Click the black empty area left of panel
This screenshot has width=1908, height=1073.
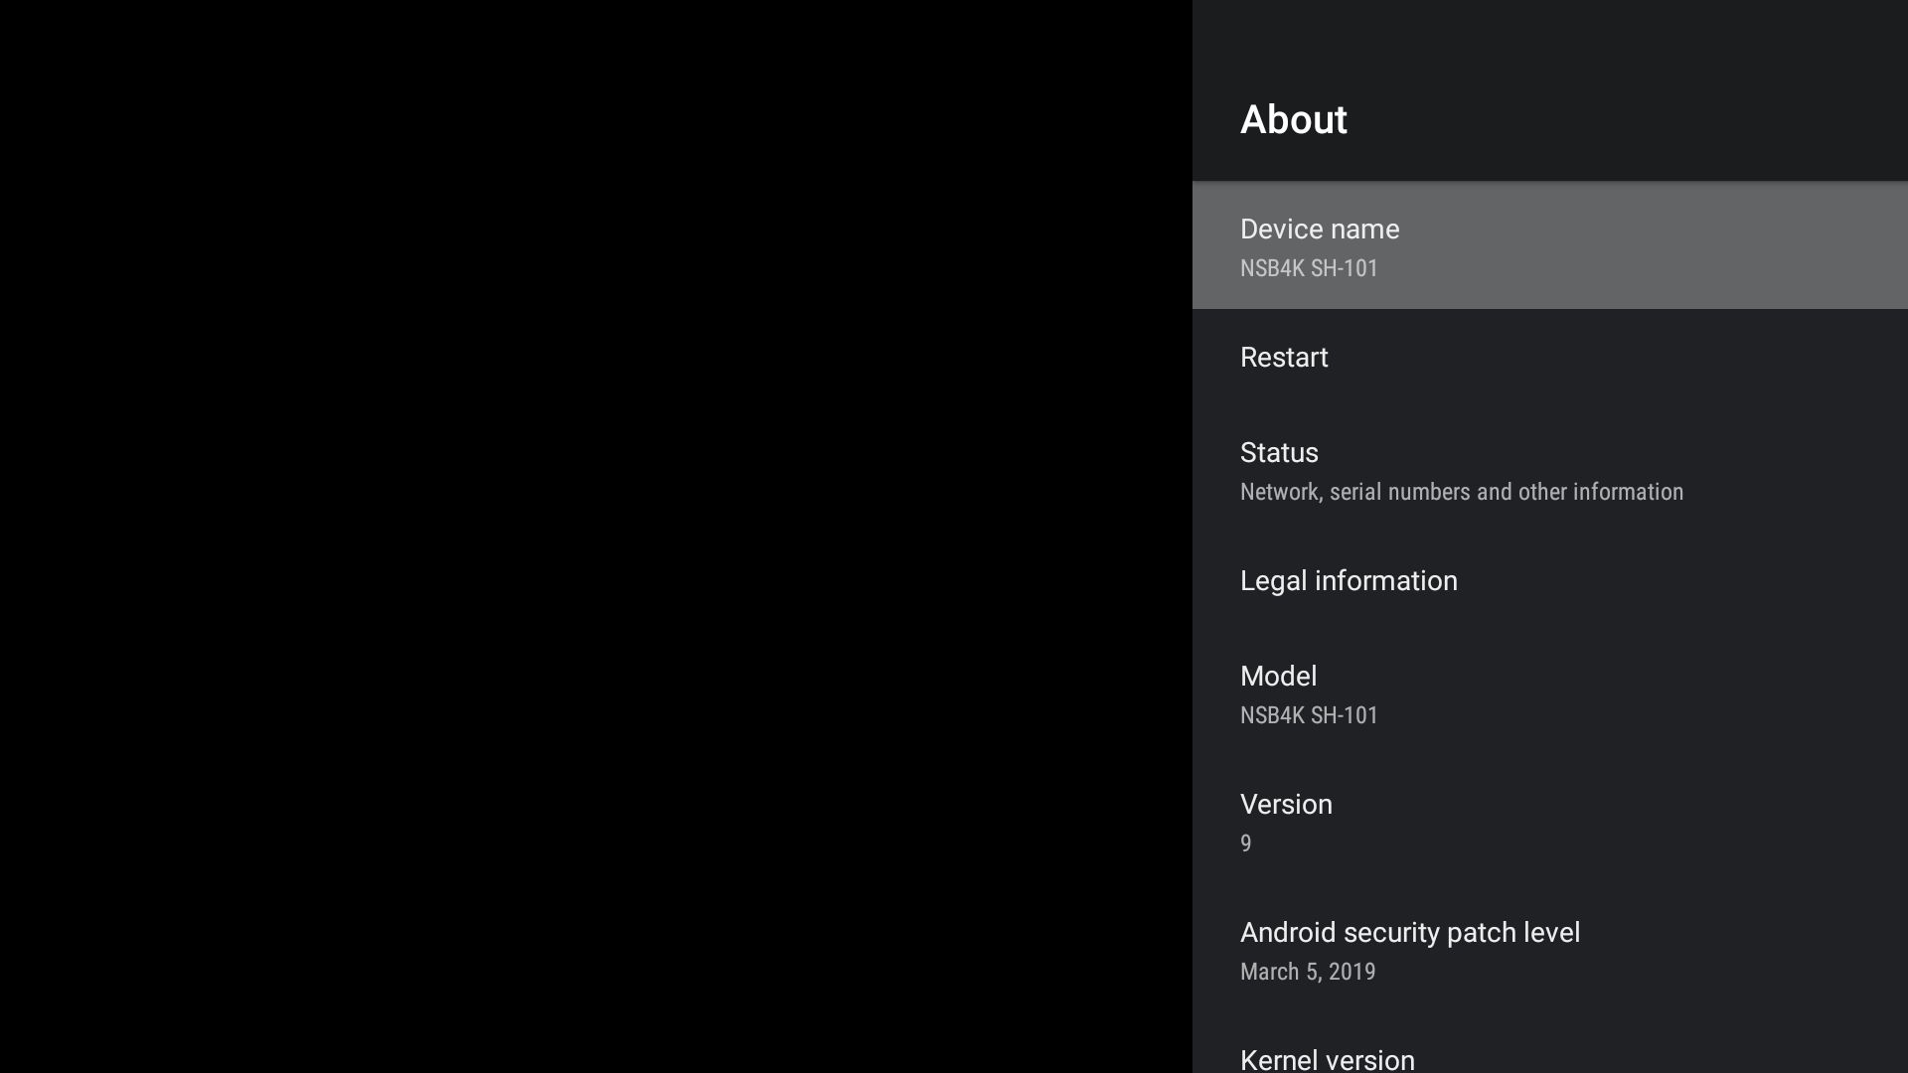[x=596, y=536]
